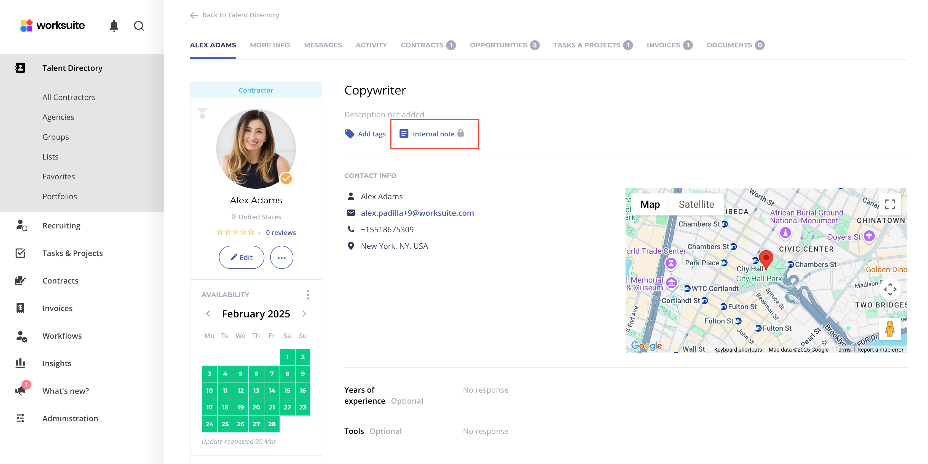Switch map to Satellite view

[696, 204]
